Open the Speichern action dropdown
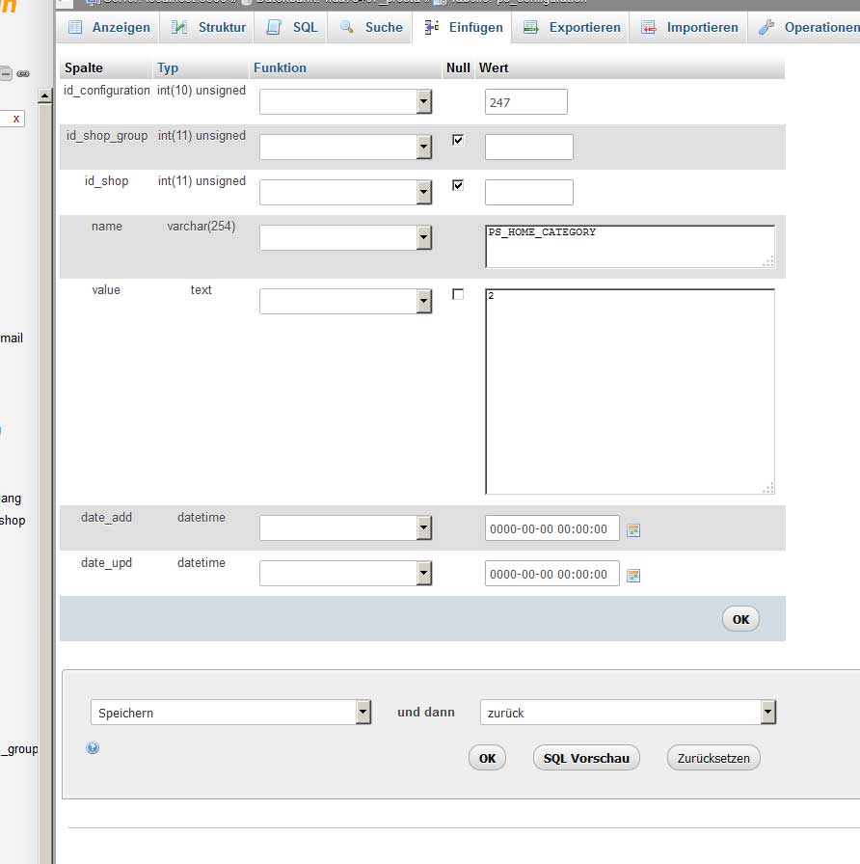The width and height of the screenshot is (860, 864). pyautogui.click(x=230, y=712)
